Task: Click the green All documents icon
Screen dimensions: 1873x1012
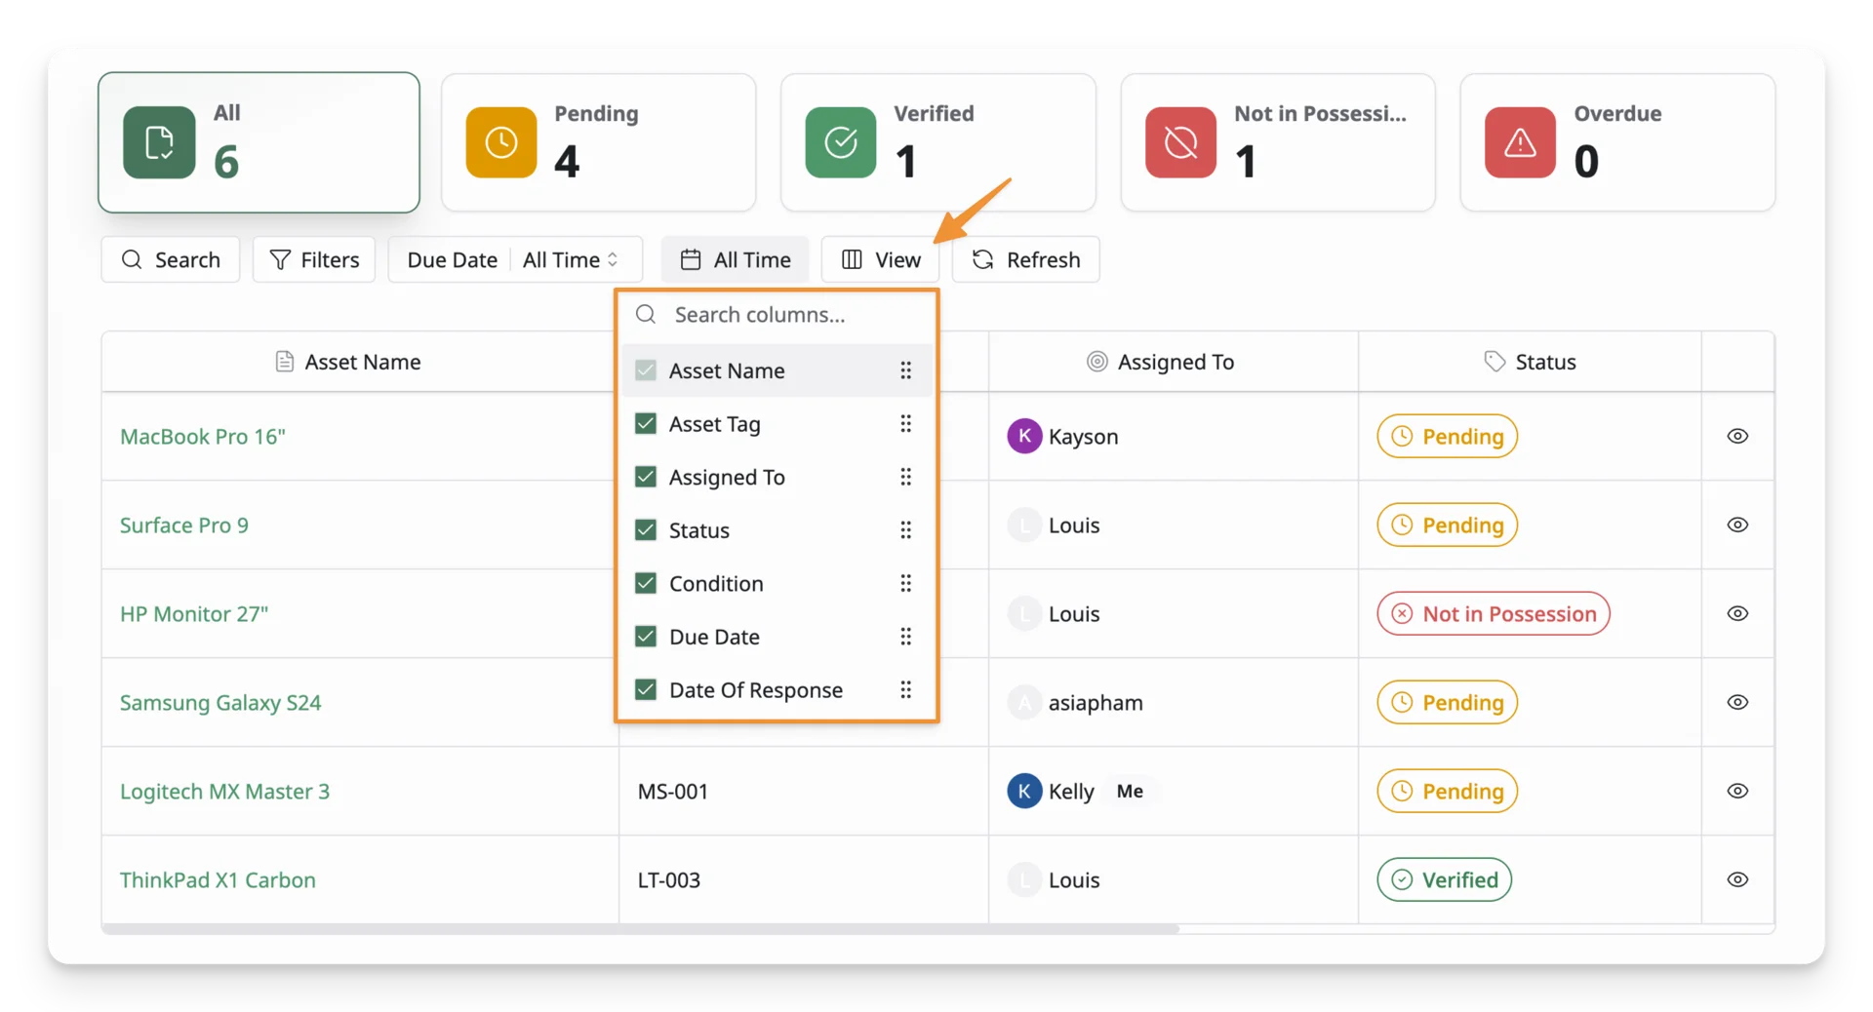Action: point(159,142)
